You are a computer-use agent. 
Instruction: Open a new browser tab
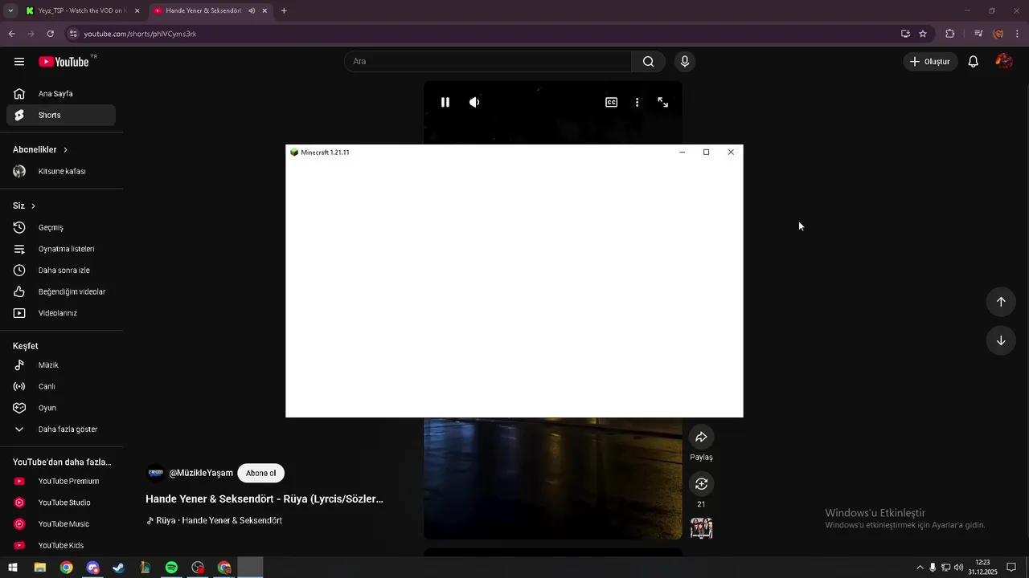(284, 10)
